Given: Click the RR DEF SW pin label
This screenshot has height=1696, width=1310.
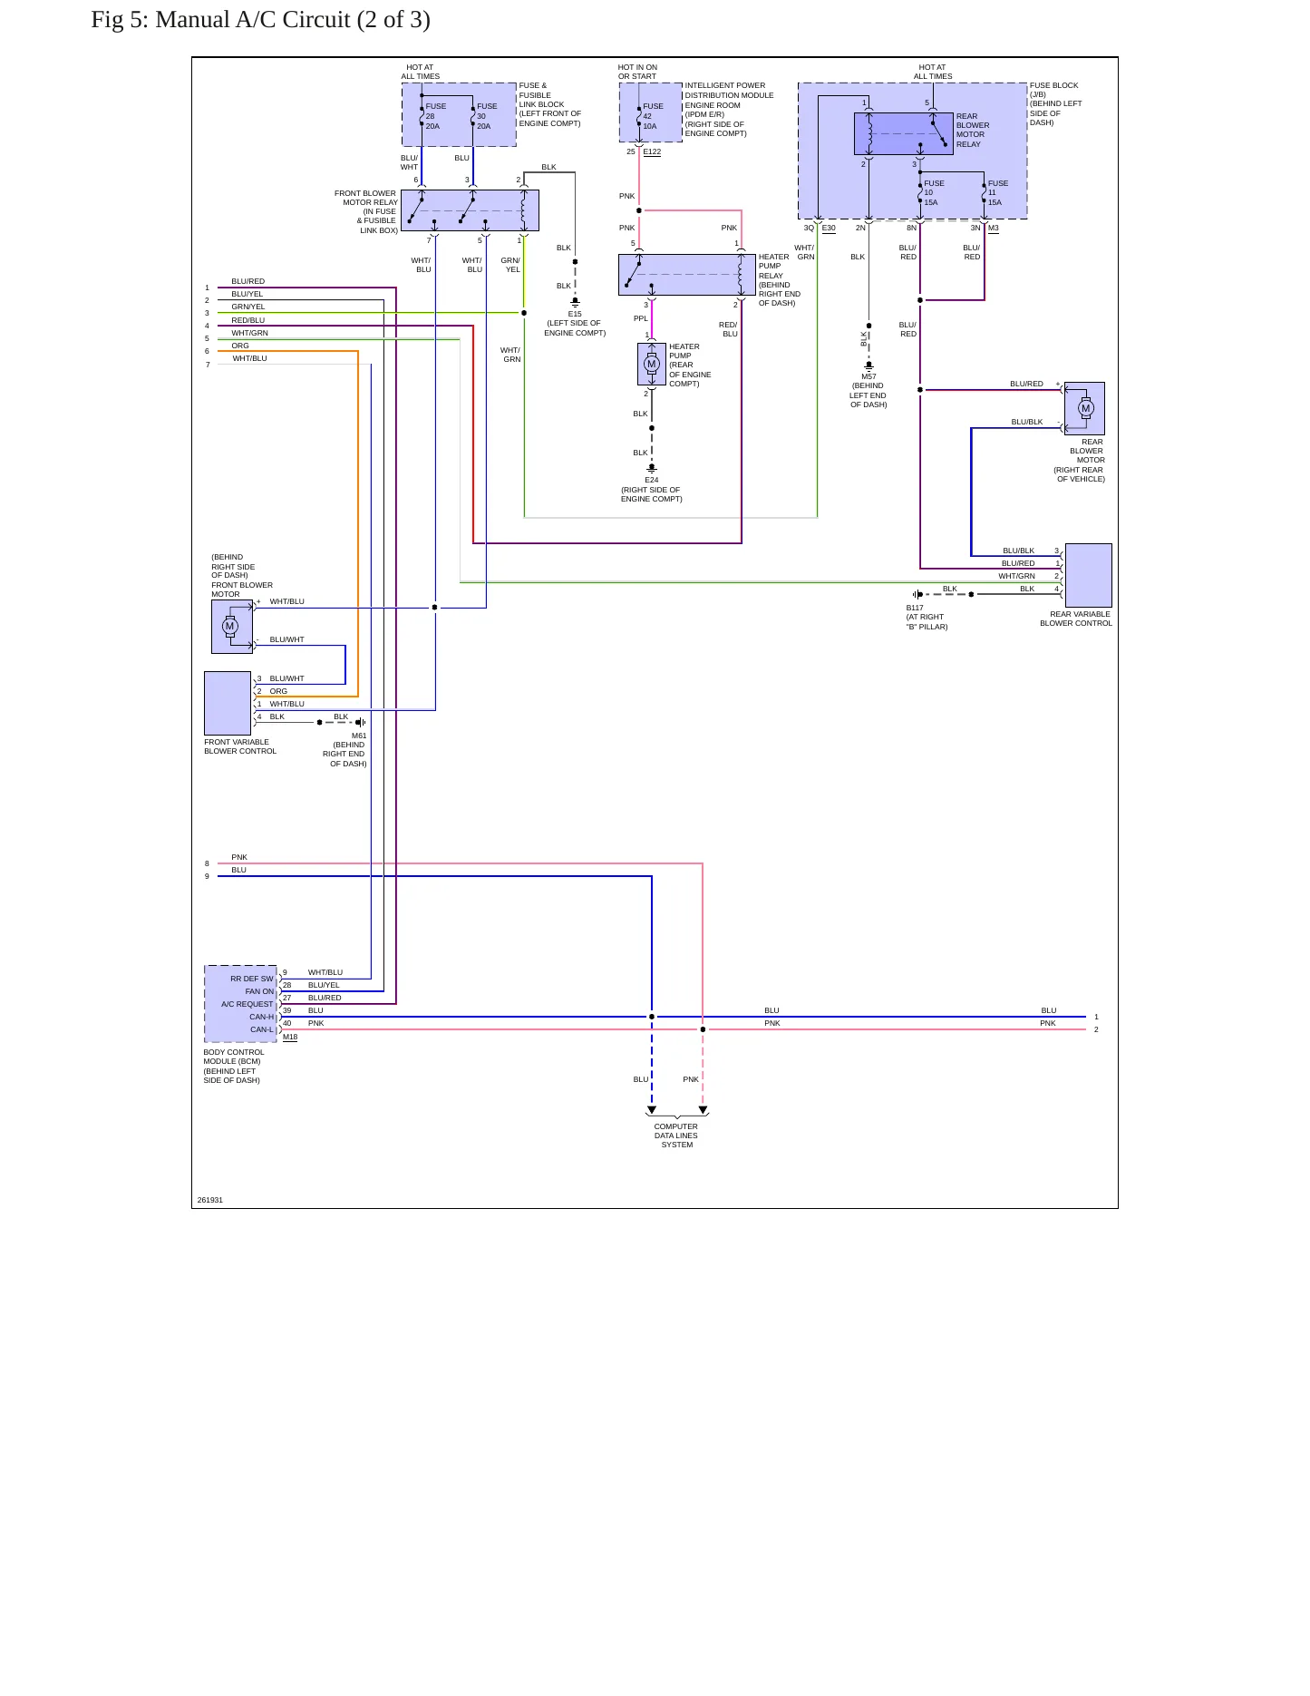Looking at the screenshot, I should tap(252, 979).
